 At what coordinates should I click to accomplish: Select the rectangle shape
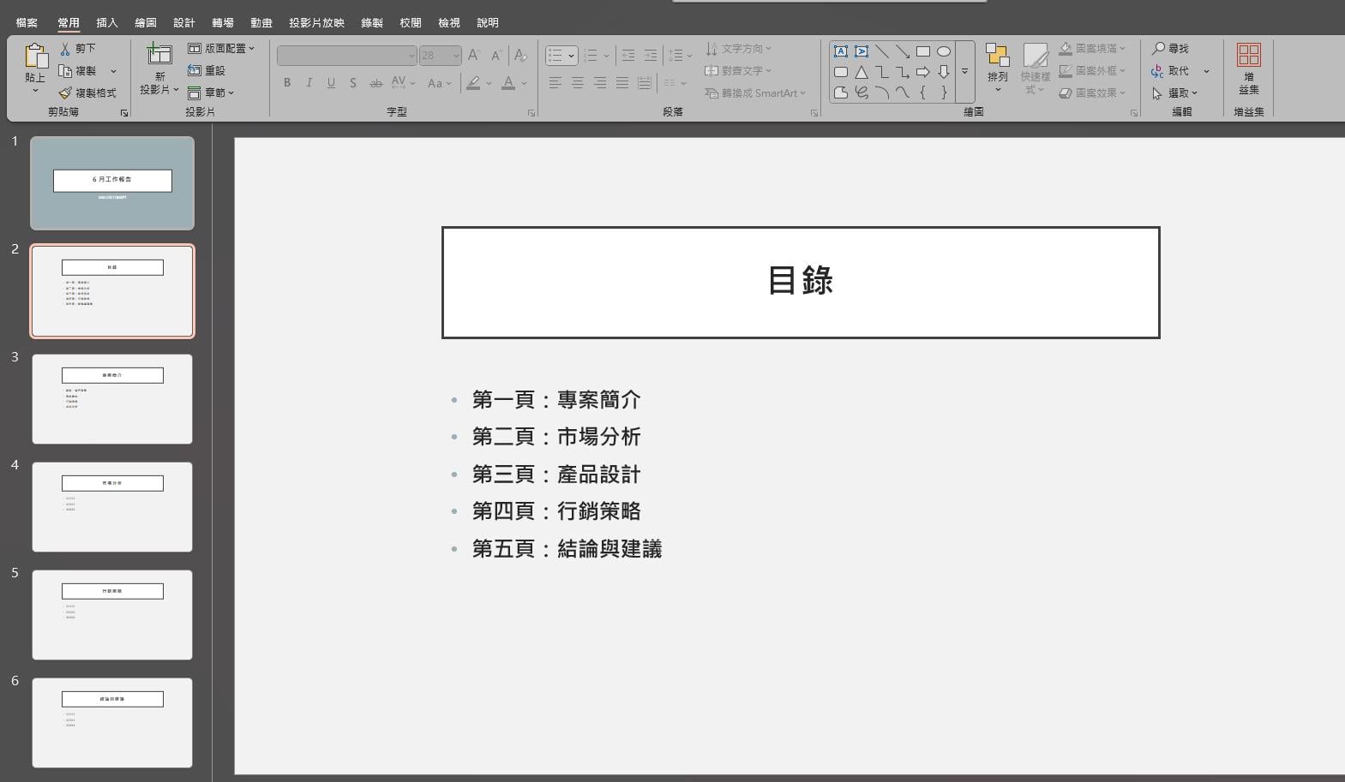923,51
